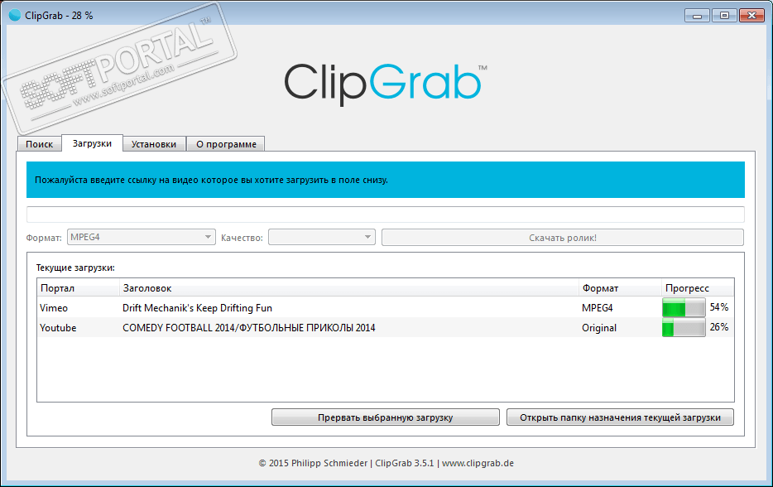Select the Vimeo download row
Screen dimensions: 773x487
click(385, 307)
